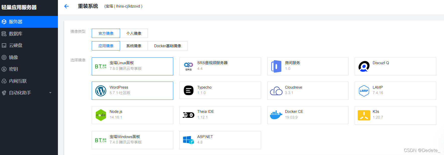This screenshot has width=444, height=155.
Task: Switch to 系统镜像 tab
Action: point(134,46)
